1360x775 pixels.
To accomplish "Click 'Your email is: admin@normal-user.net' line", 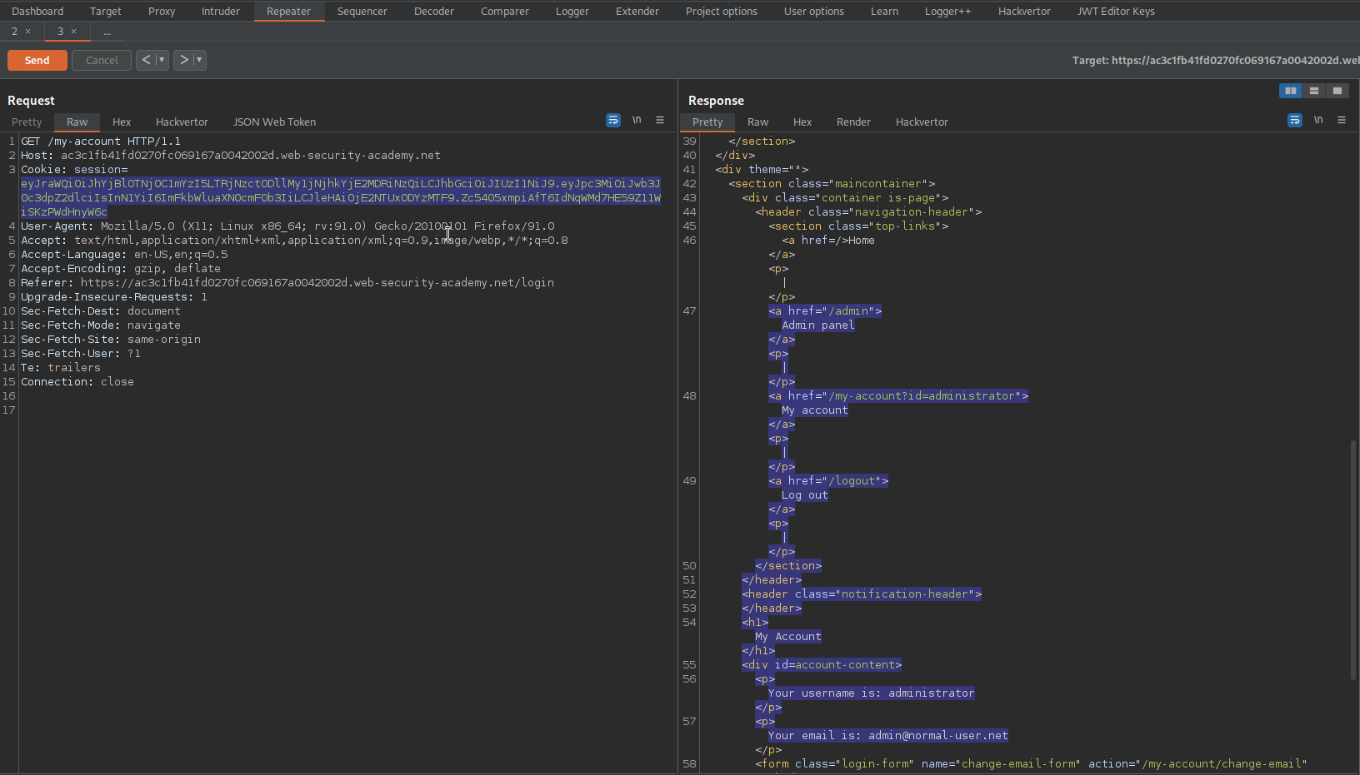I will tap(887, 735).
